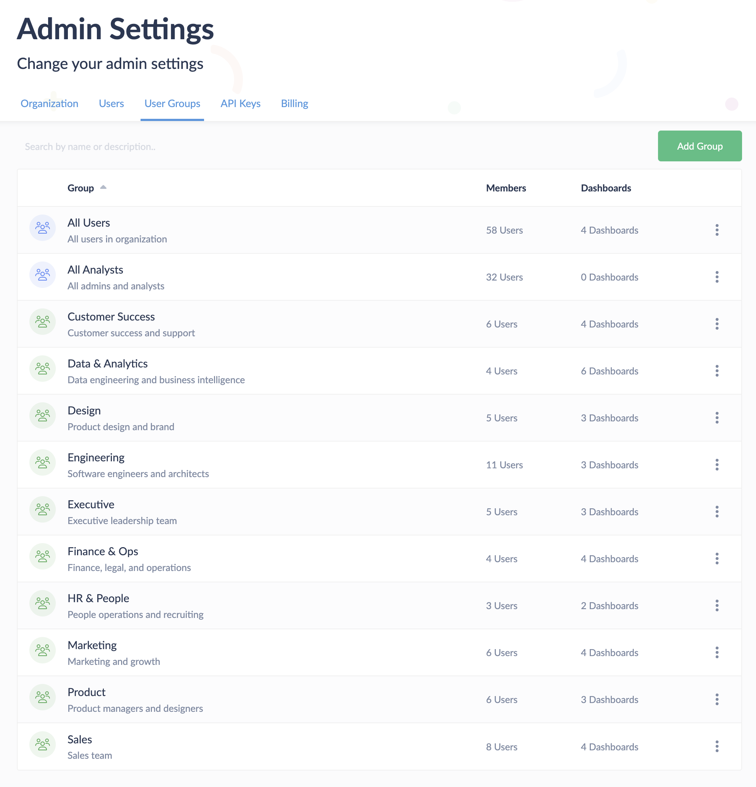Select the Users tab

[x=111, y=103]
